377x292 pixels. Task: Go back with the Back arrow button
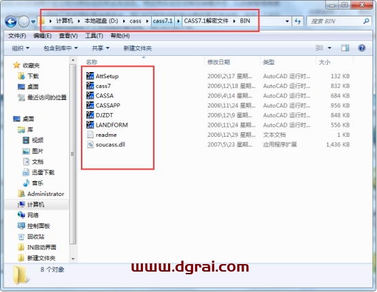11,22
